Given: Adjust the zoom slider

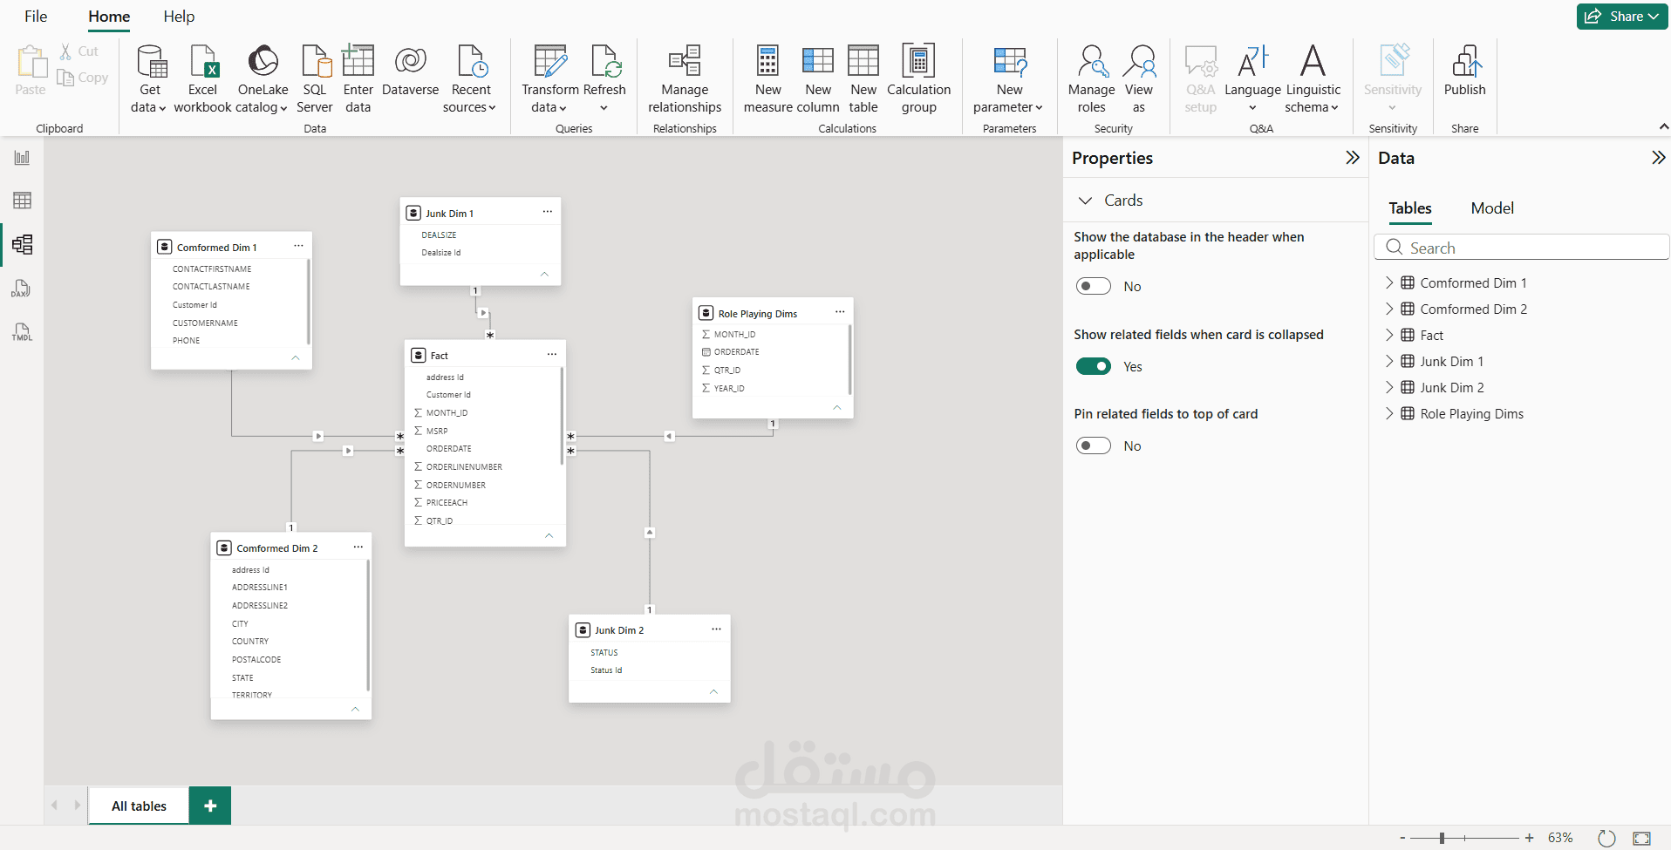Looking at the screenshot, I should pyautogui.click(x=1442, y=838).
